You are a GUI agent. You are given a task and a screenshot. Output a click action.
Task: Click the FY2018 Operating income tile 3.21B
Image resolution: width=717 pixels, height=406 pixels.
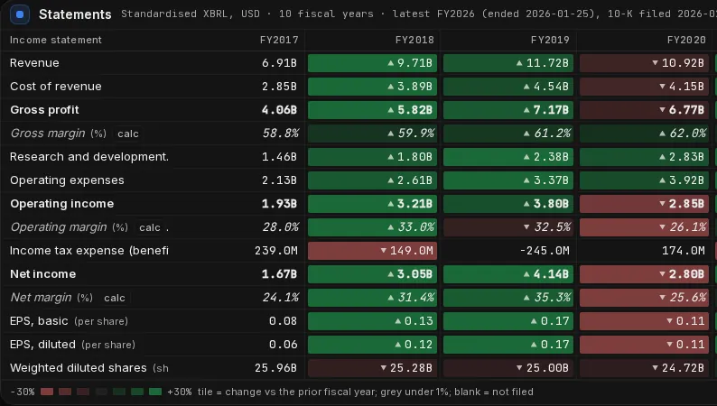pyautogui.click(x=372, y=204)
